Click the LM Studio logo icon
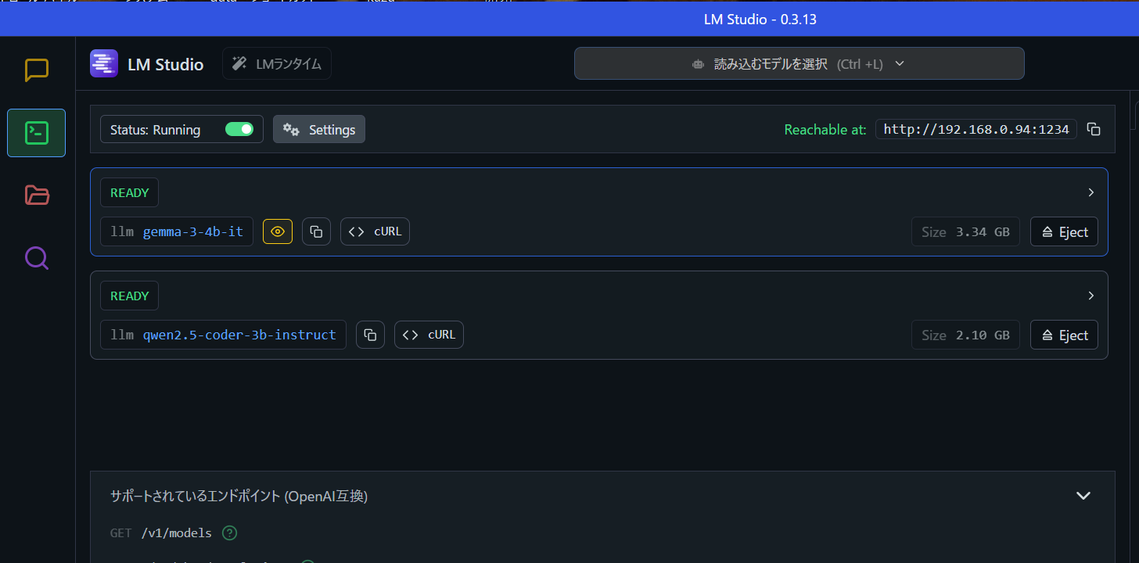This screenshot has height=563, width=1139. 104,63
